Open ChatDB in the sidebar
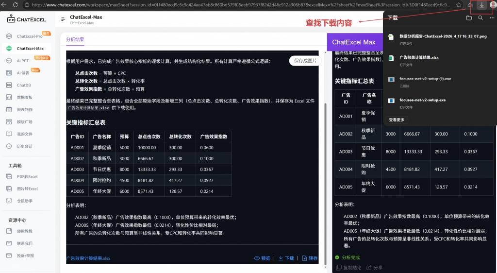The height and width of the screenshot is (273, 497). 24,85
